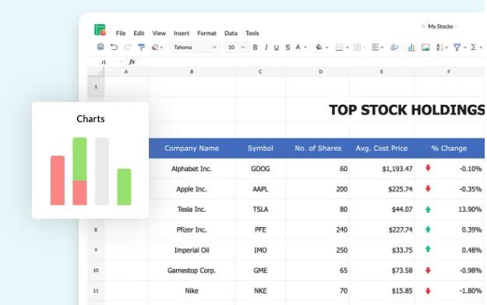Click the formula bar input
487x305 pixels.
tap(312, 61)
